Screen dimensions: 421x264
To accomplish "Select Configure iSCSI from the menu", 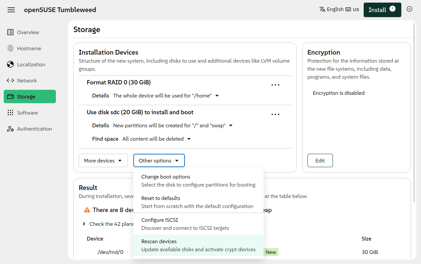I will pyautogui.click(x=198, y=224).
